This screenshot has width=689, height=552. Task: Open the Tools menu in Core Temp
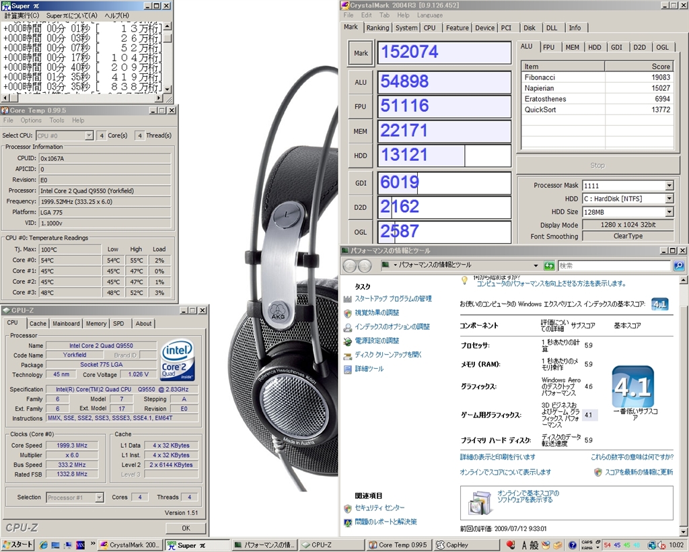[57, 120]
